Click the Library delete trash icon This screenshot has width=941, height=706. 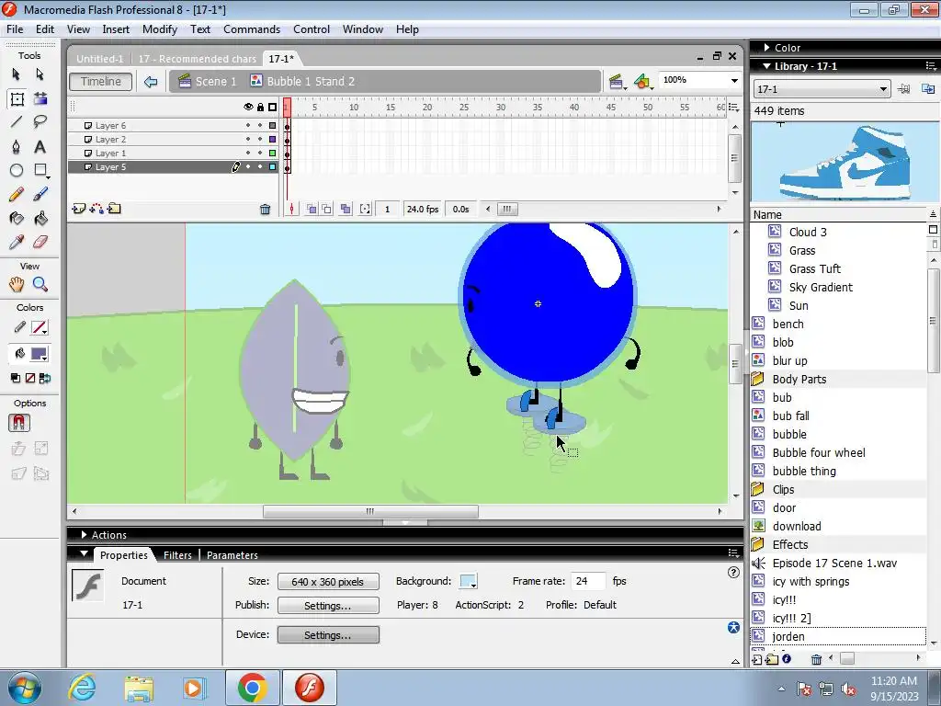[816, 659]
